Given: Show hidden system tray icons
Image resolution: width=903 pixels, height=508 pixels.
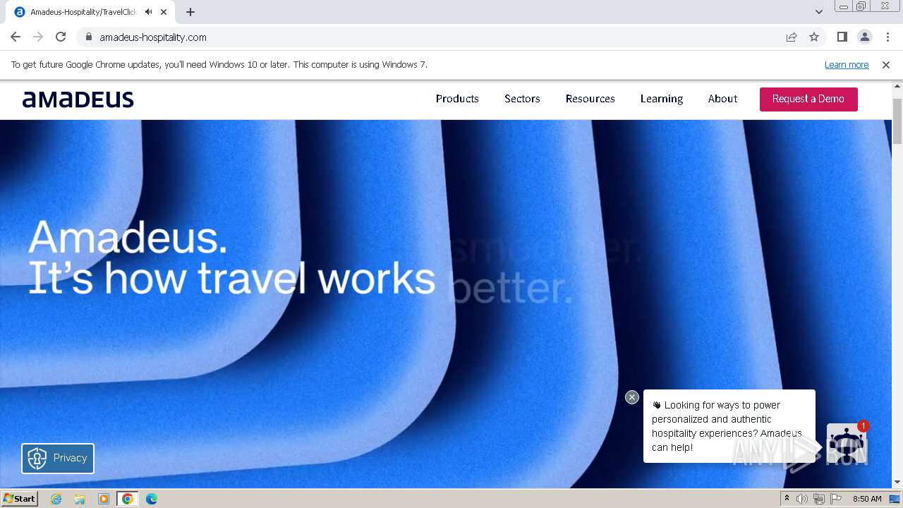Looking at the screenshot, I should [787, 499].
